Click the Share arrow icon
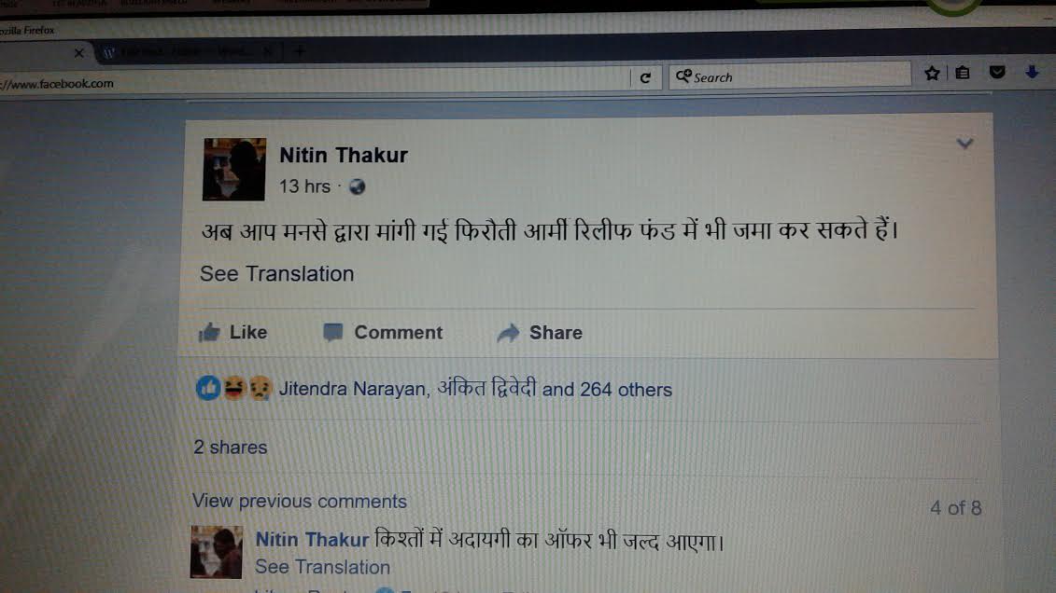 click(509, 333)
